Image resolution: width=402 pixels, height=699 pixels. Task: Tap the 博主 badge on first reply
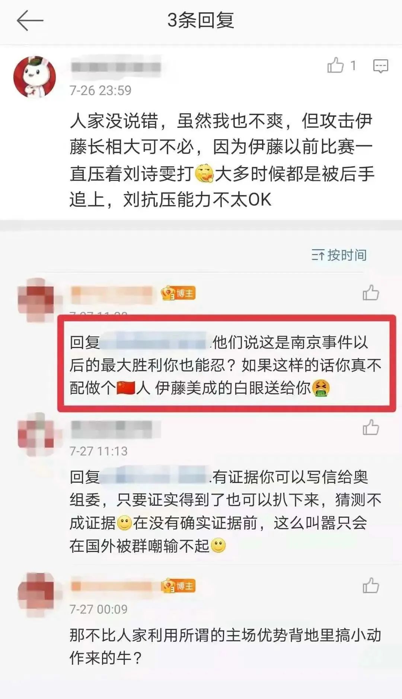click(178, 294)
